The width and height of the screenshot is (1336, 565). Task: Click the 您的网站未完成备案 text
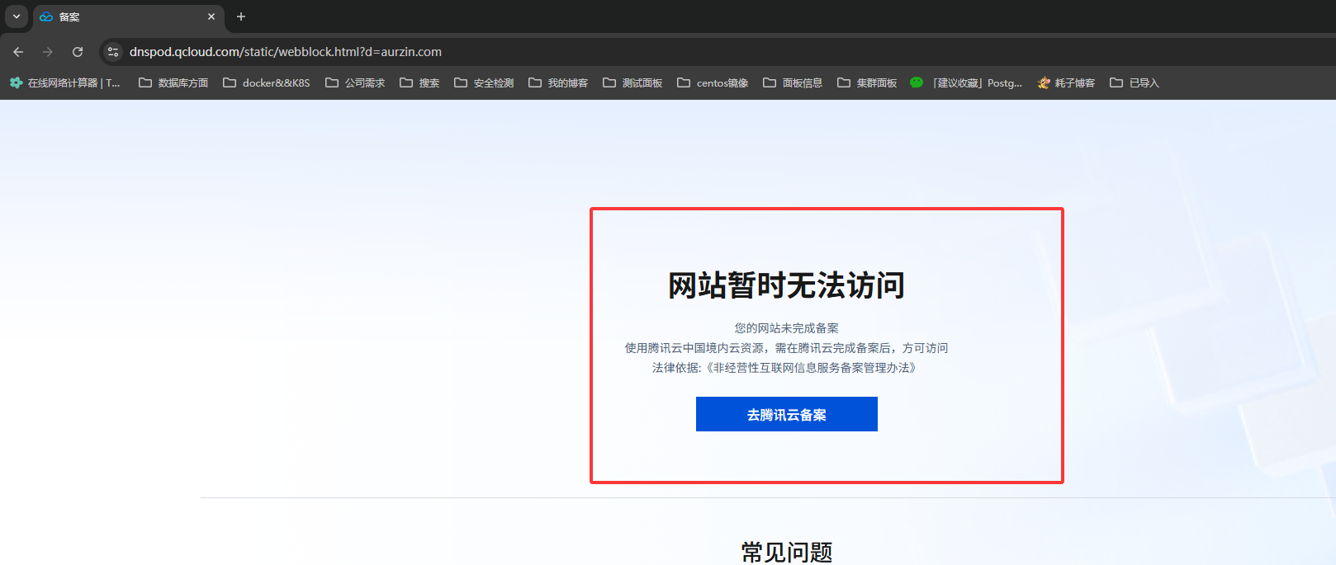tap(787, 328)
